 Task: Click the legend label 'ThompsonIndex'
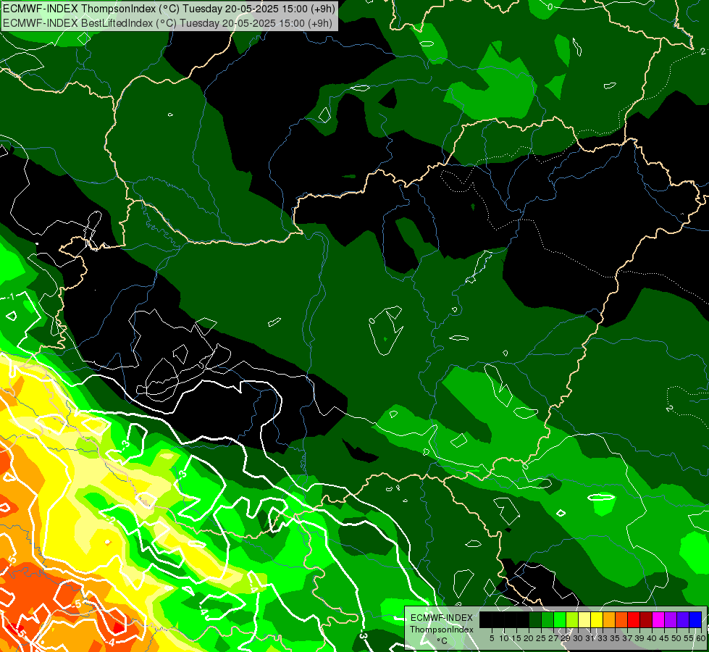tap(442, 630)
